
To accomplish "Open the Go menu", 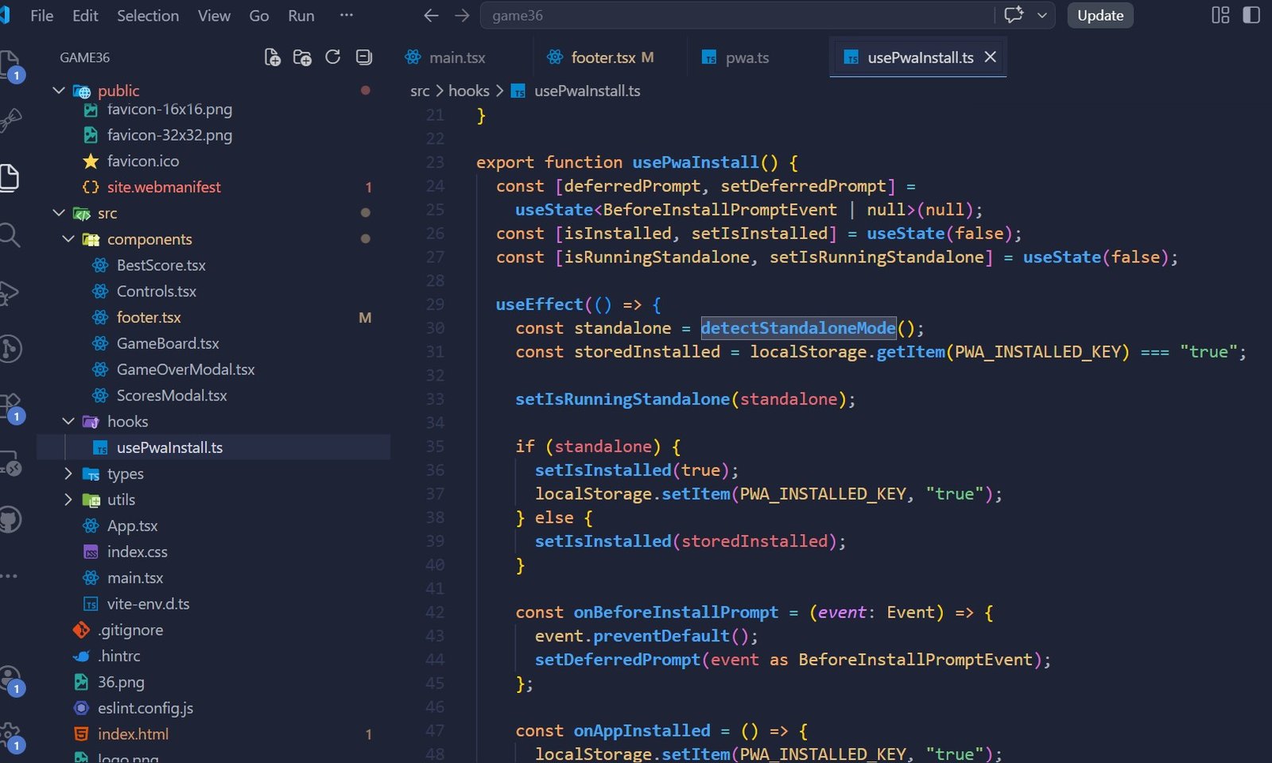I will (x=259, y=15).
